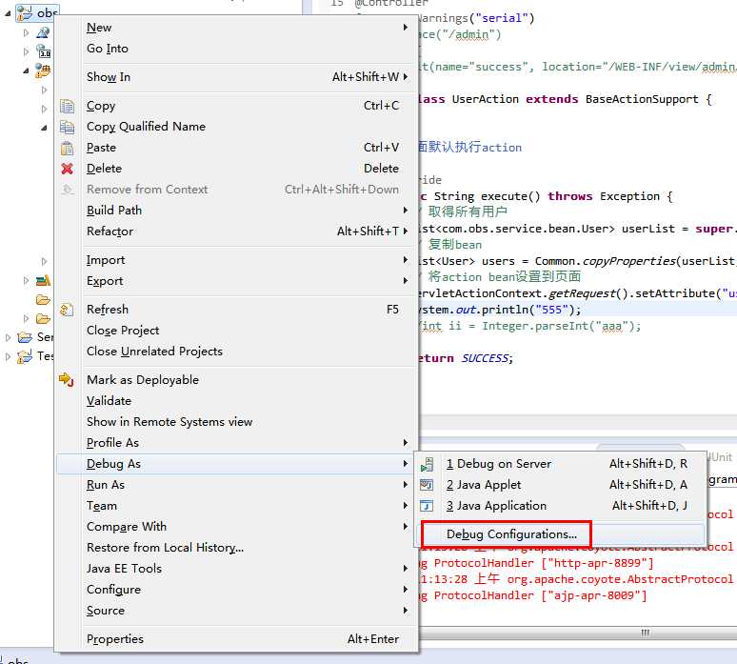Click the Tes project icon in explorer

25,356
